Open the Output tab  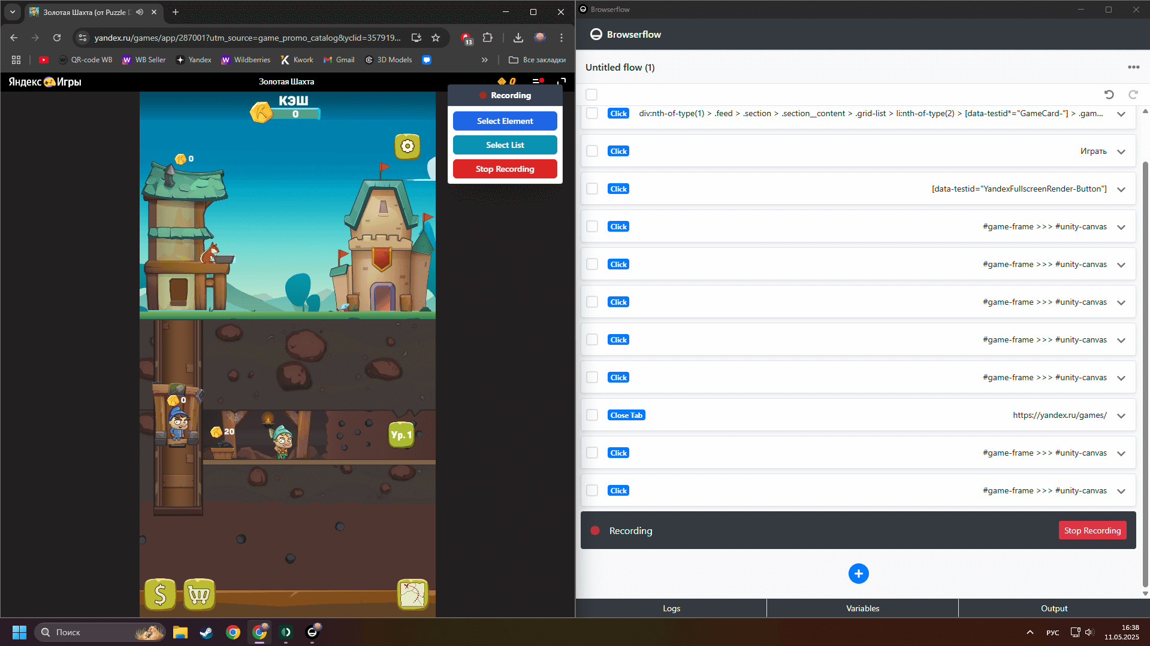pyautogui.click(x=1054, y=608)
